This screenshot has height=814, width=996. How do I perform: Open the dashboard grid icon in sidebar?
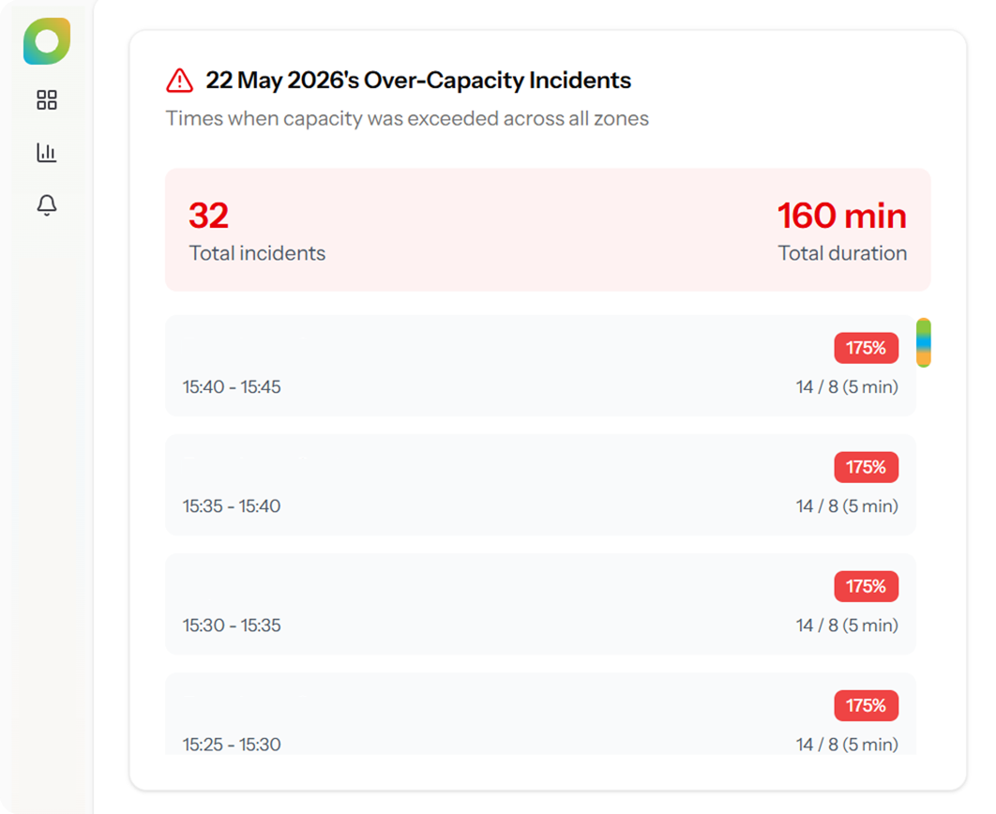pos(47,99)
